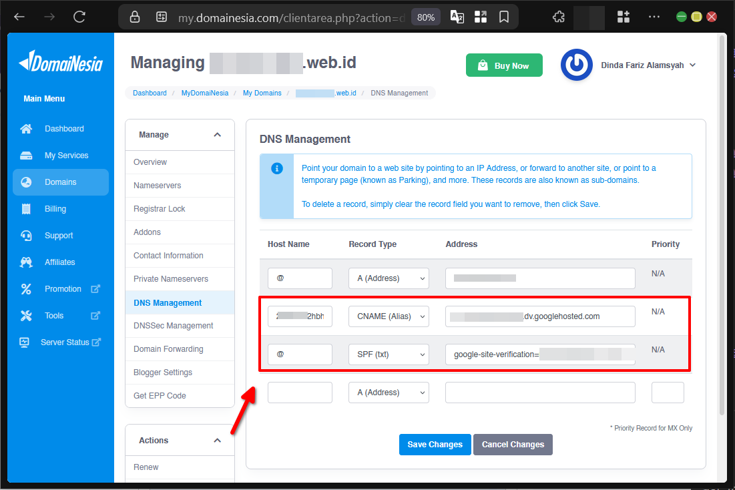The height and width of the screenshot is (490, 735).
Task: Click the google-site-verification address field
Action: point(540,354)
